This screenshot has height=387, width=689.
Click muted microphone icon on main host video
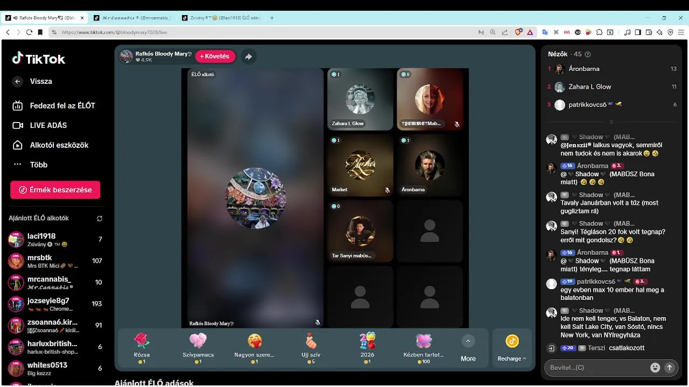click(x=318, y=322)
